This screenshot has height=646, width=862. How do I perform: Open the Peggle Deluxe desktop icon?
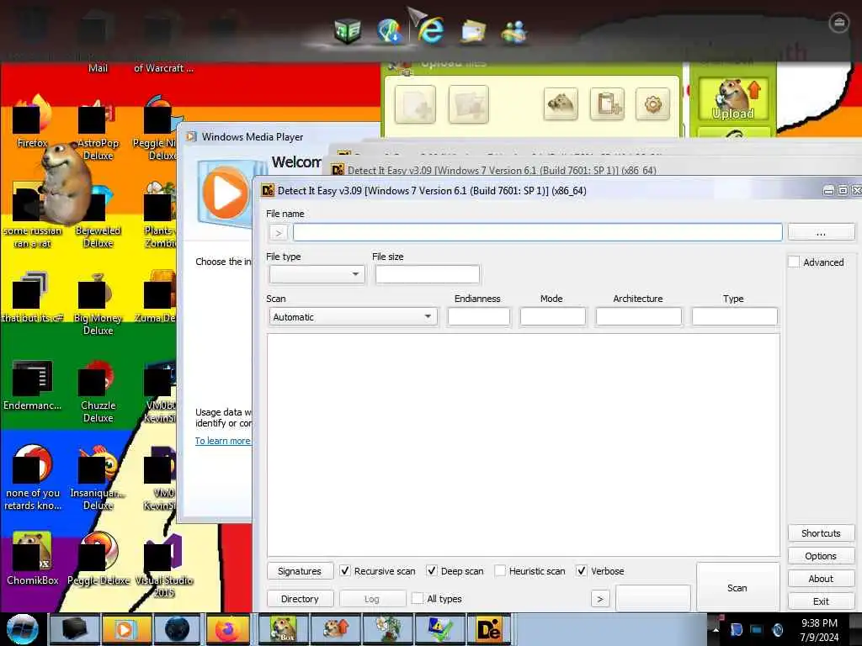click(98, 559)
